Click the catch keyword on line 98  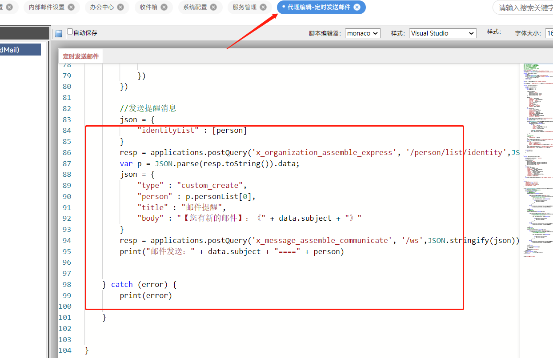[122, 284]
